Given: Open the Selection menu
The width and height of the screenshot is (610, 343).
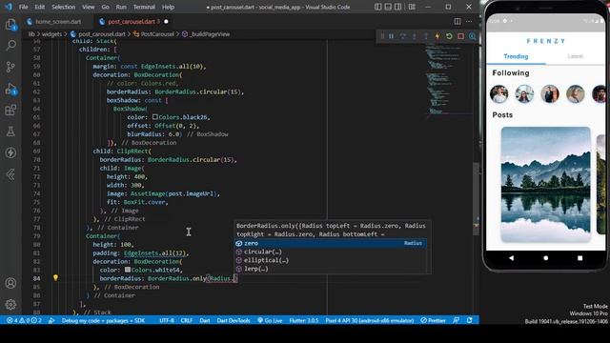Looking at the screenshot, I should (x=64, y=7).
